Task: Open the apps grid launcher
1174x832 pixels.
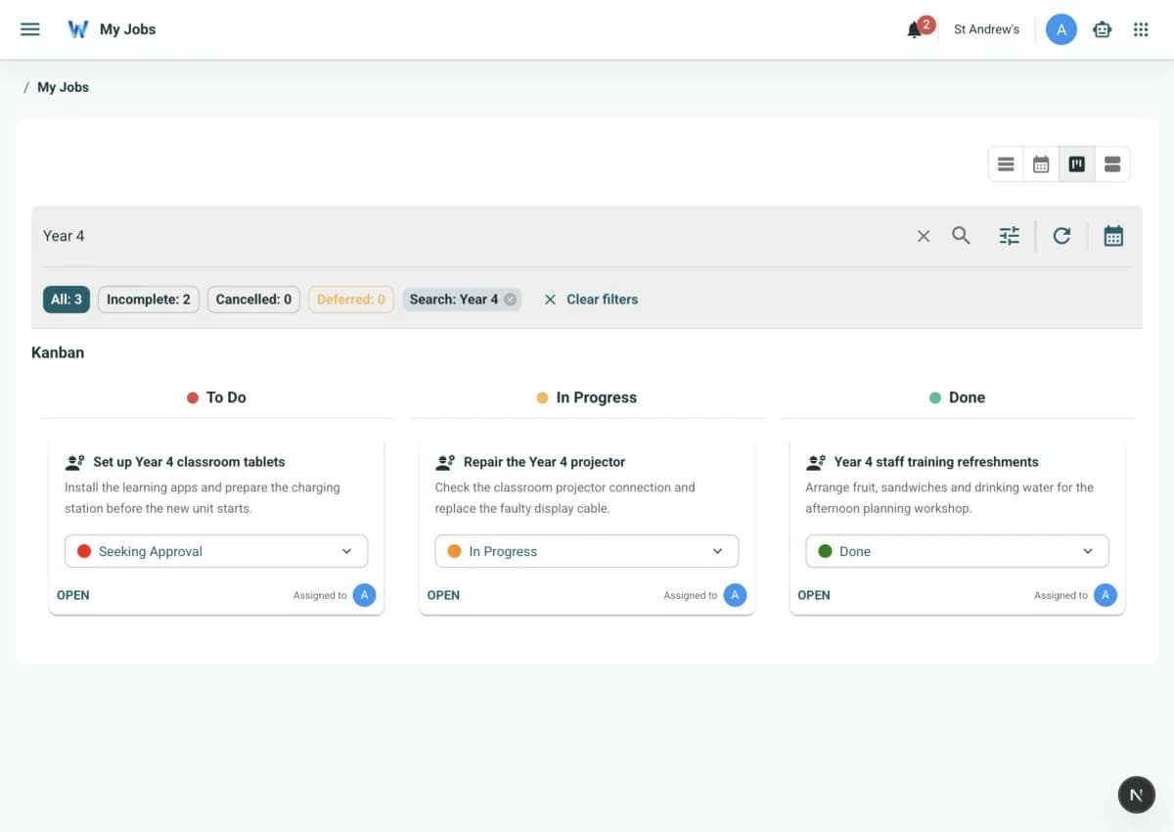Action: point(1141,29)
